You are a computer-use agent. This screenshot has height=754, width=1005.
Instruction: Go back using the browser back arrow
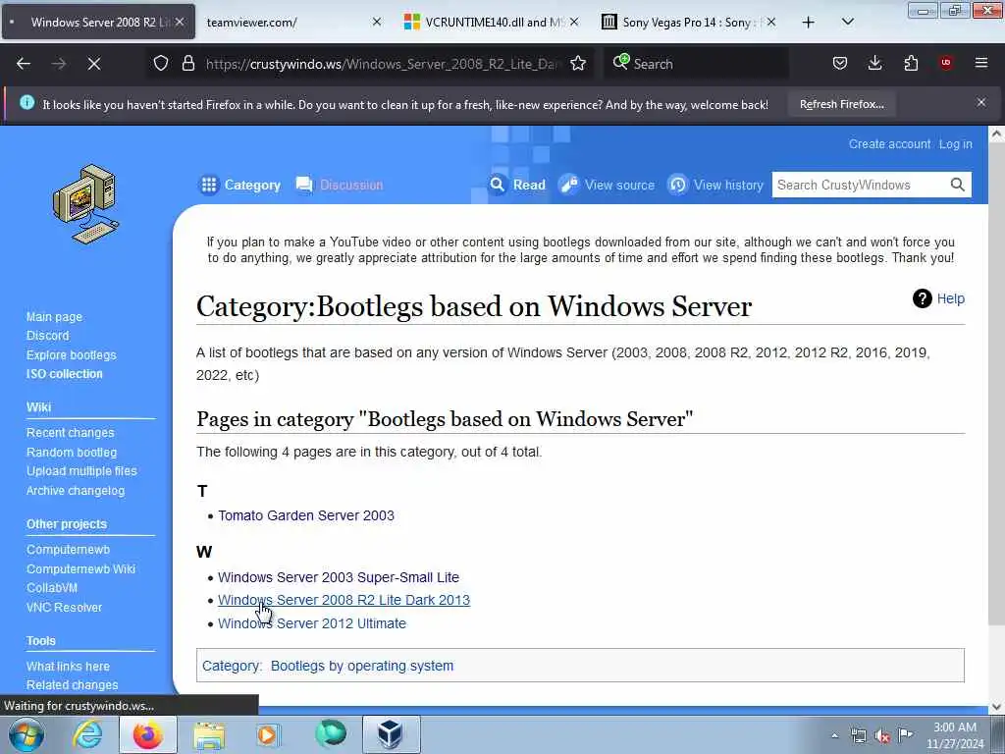(x=24, y=64)
